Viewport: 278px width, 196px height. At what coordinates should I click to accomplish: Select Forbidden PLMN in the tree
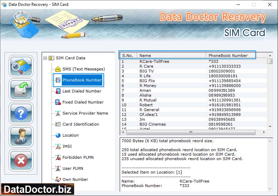tap(78, 157)
